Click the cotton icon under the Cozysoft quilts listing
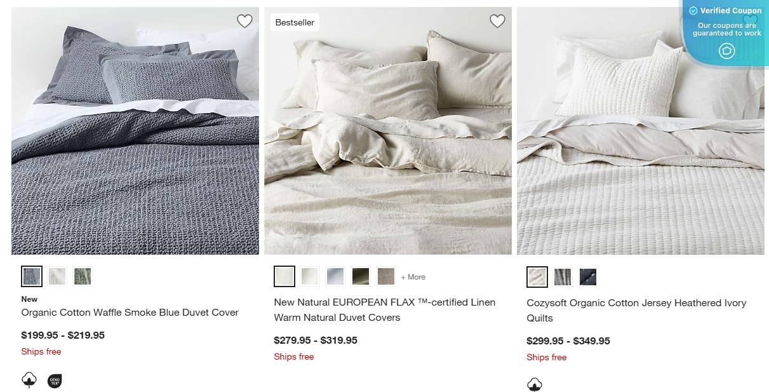769x392 pixels. 535,384
